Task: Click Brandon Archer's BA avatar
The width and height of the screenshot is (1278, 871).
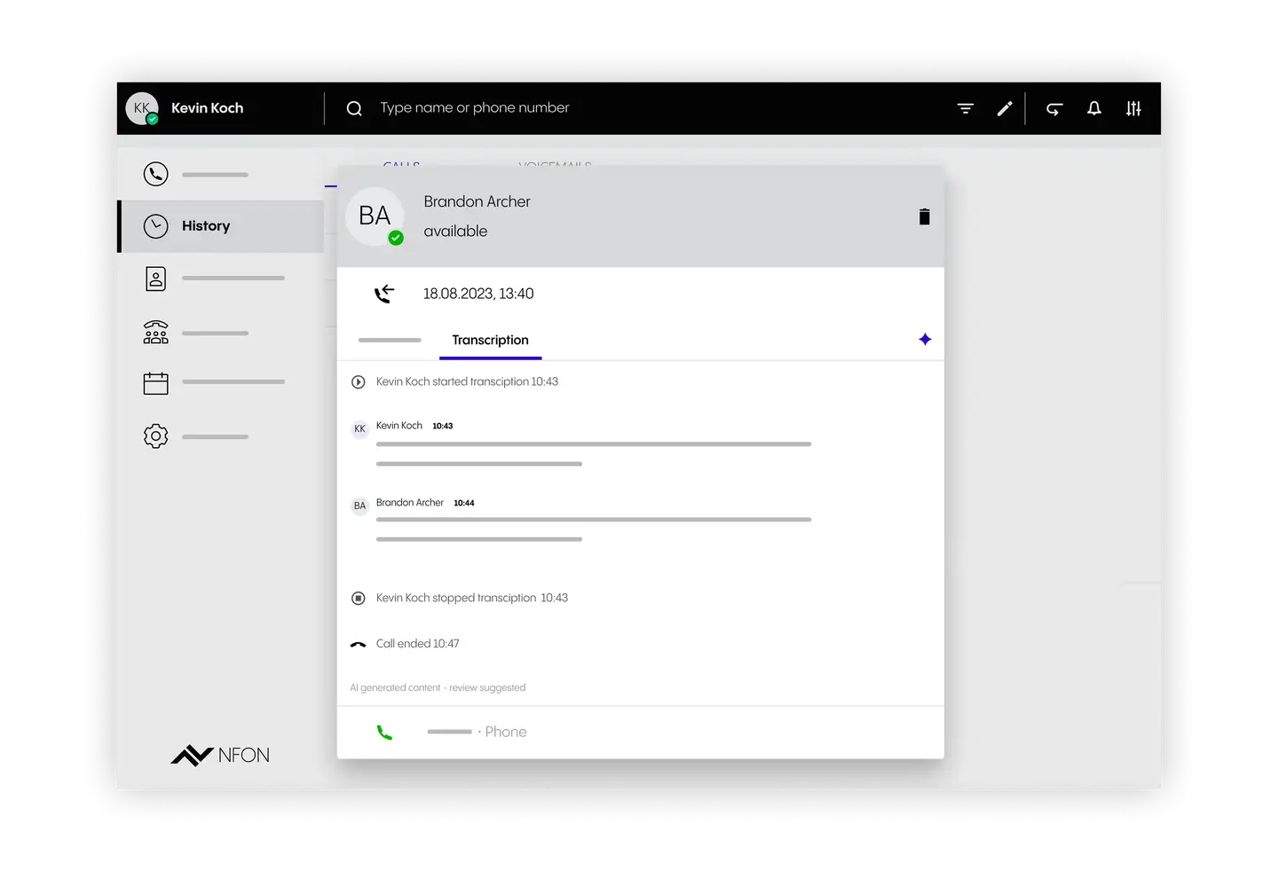Action: (x=375, y=216)
